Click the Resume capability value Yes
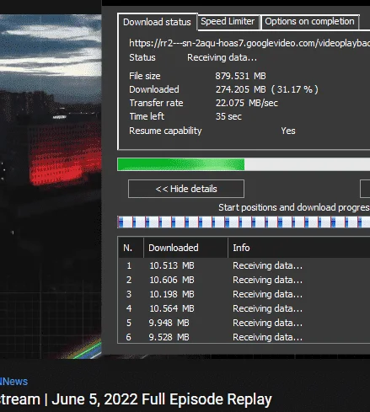Viewport: 370px width, 412px height. [x=288, y=131]
